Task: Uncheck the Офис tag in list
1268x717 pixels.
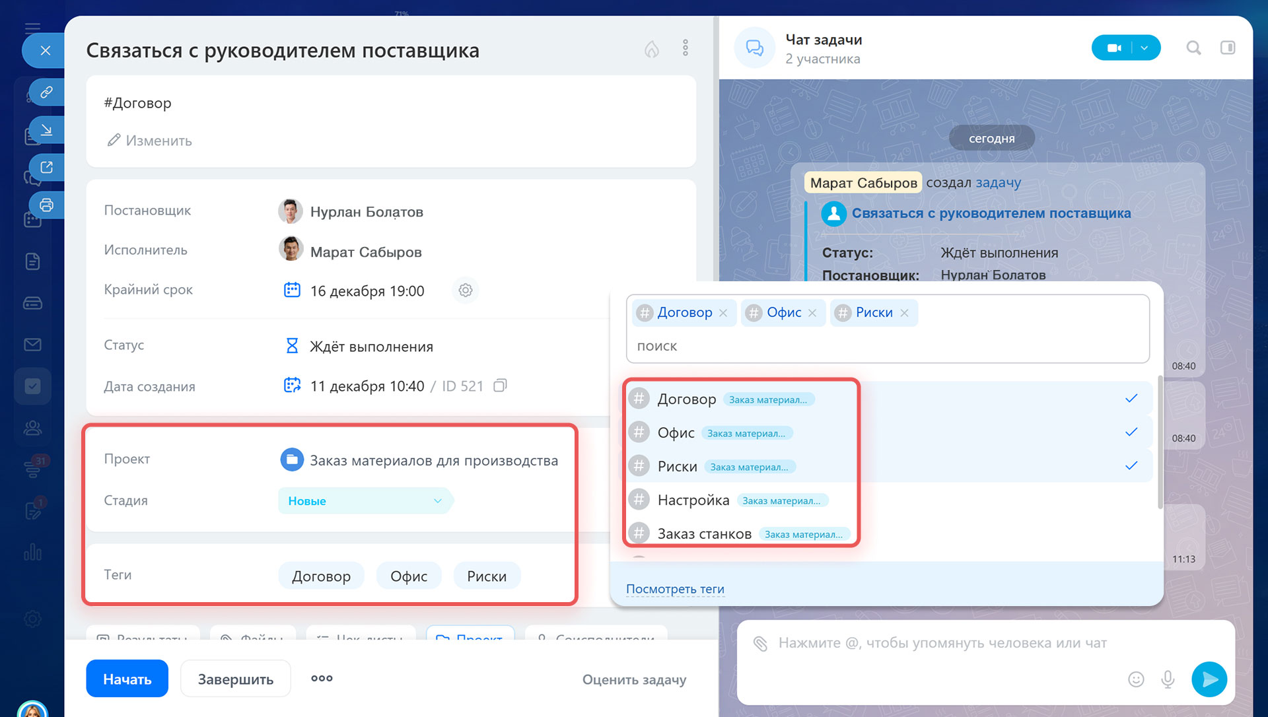Action: click(1131, 432)
